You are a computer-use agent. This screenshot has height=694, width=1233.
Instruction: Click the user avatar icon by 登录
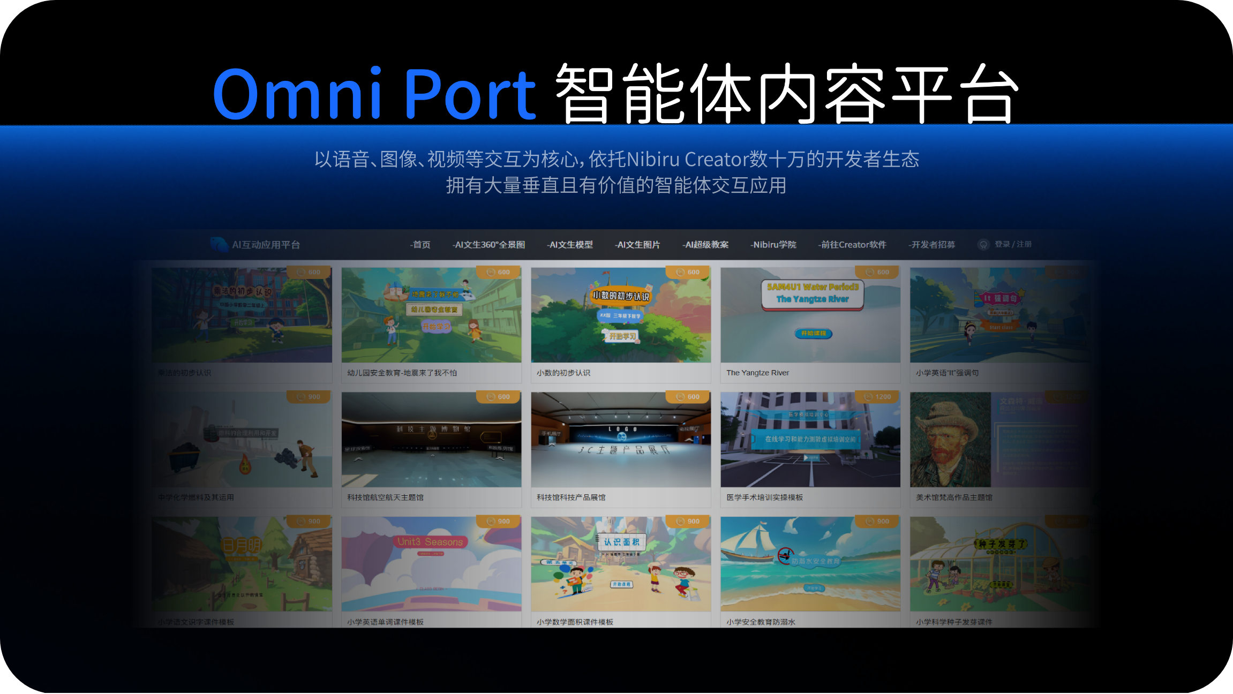click(x=983, y=245)
